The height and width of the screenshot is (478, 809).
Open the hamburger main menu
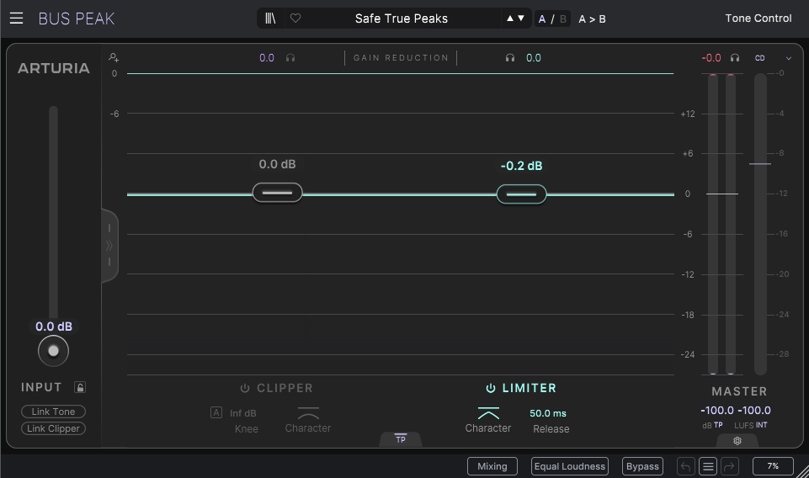pos(17,19)
